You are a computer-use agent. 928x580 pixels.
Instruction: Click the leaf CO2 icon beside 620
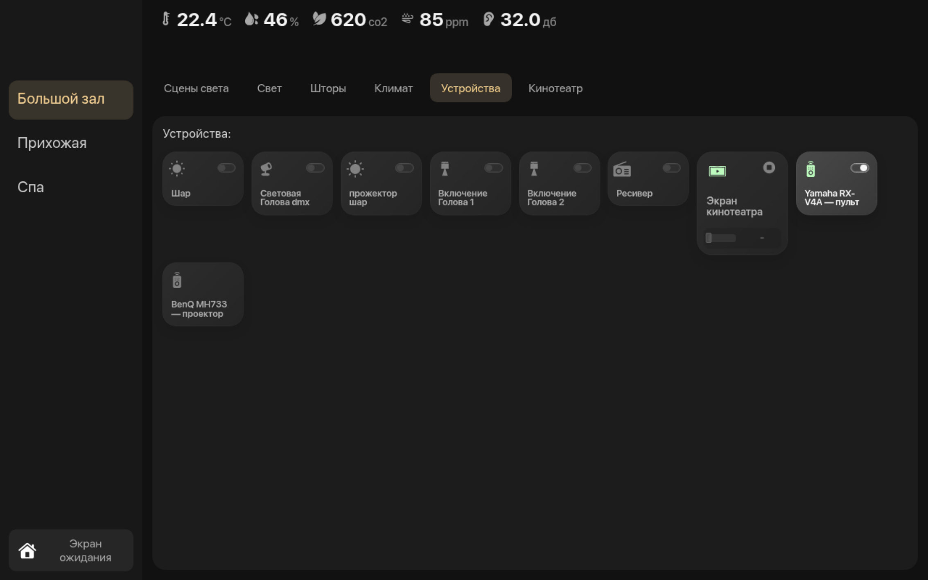point(319,18)
